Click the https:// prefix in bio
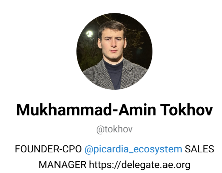The height and width of the screenshot is (173, 222). [105, 165]
